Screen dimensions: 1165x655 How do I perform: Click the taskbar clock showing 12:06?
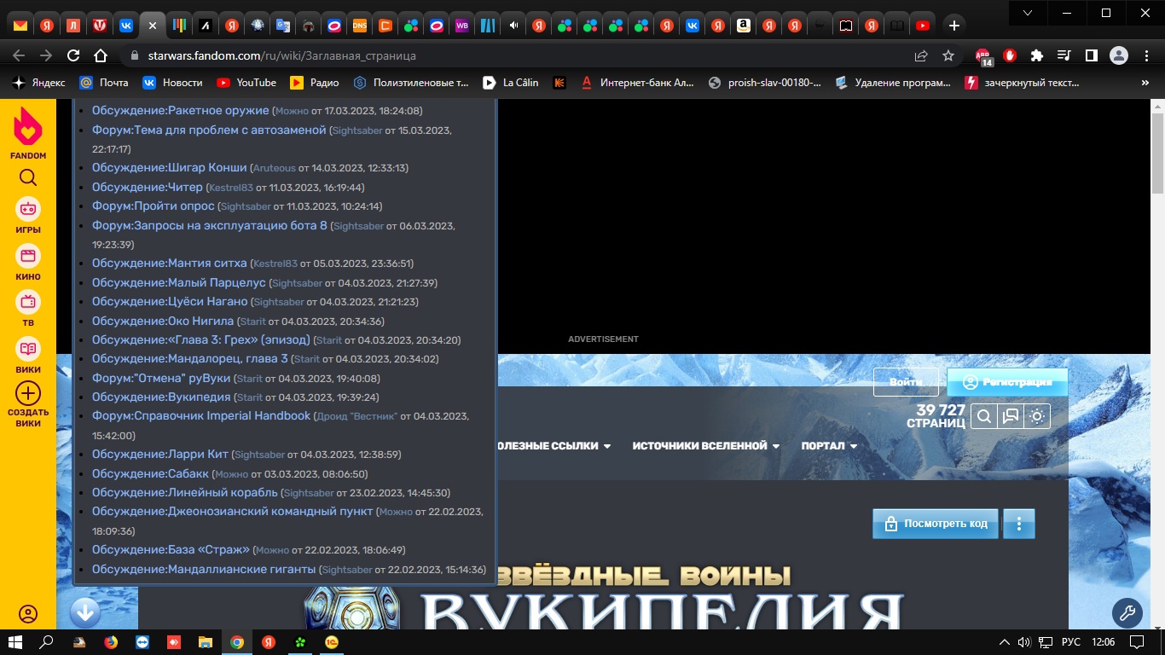[1103, 642]
